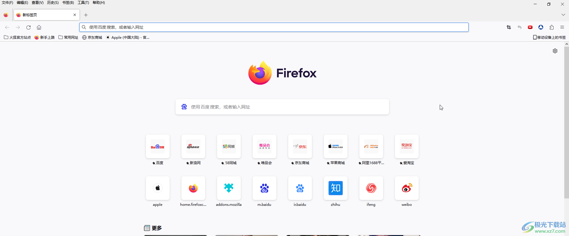This screenshot has width=569, height=236.
Task: Click the pinned Firefox icon left of tabs
Action: 6,15
